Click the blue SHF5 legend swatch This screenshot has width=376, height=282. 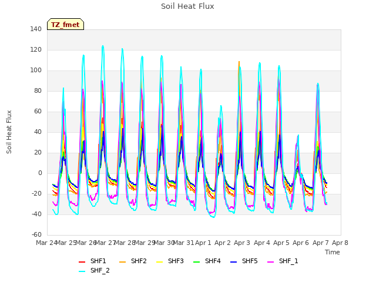(x=234, y=262)
